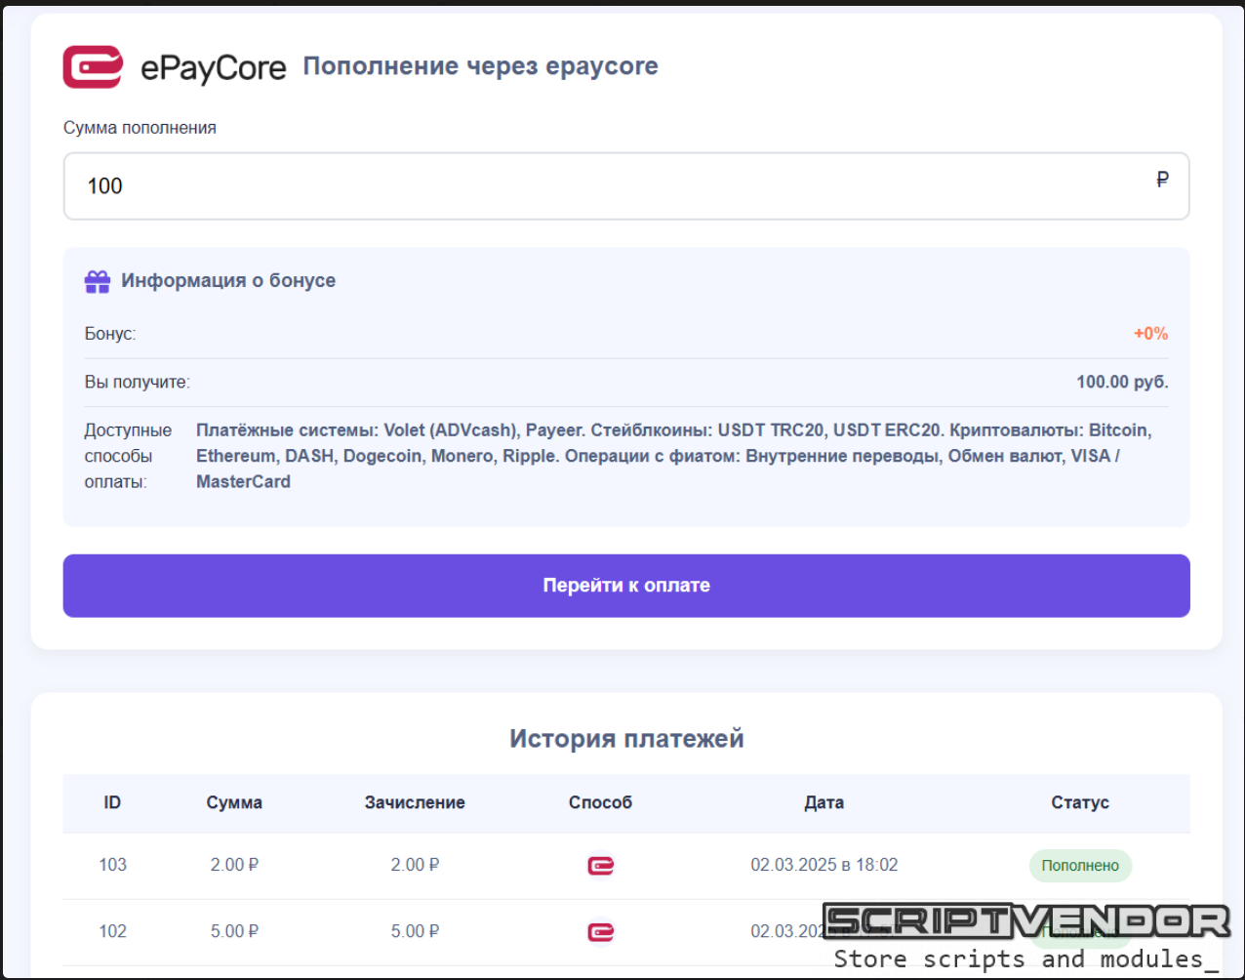Click the "5.00 ₽" amount for payment 102
This screenshot has width=1245, height=980.
(x=234, y=931)
